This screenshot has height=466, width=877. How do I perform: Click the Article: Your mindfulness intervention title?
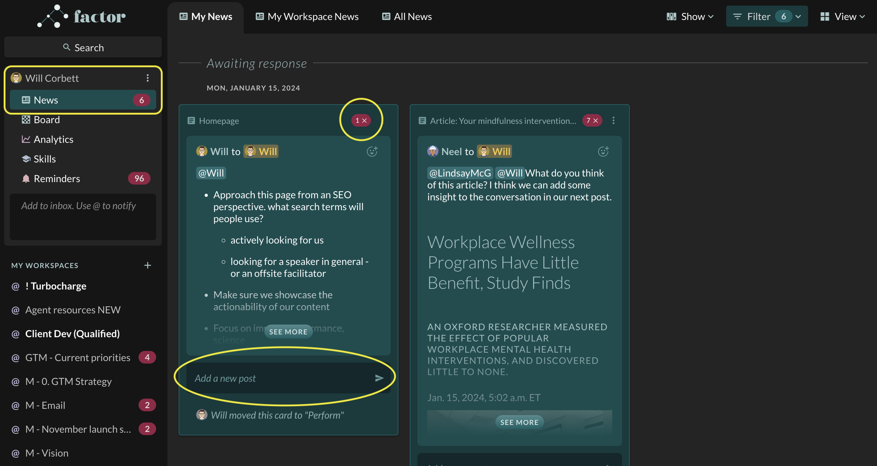[503, 121]
